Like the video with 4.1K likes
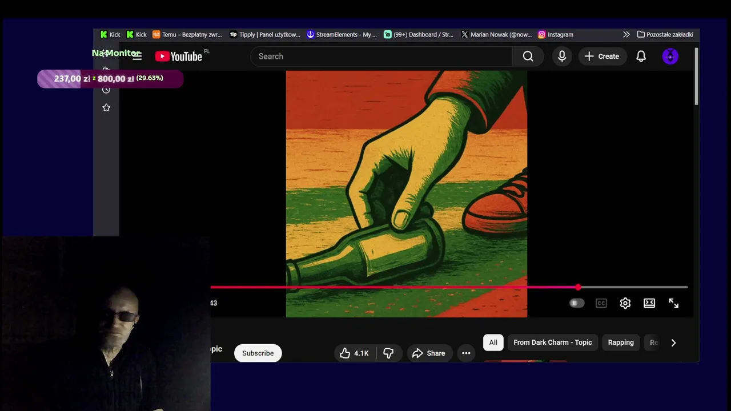Screen dimensions: 731x411 [x=354, y=353]
